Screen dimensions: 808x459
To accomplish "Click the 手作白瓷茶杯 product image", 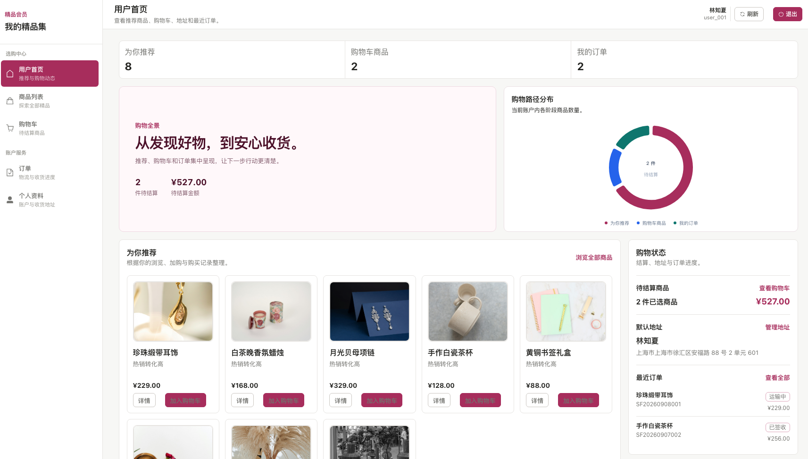I will 468,311.
